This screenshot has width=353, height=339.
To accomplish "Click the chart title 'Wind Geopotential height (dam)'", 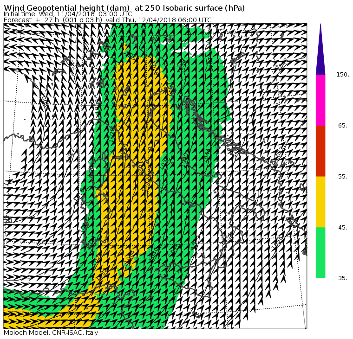I will click(66, 8).
